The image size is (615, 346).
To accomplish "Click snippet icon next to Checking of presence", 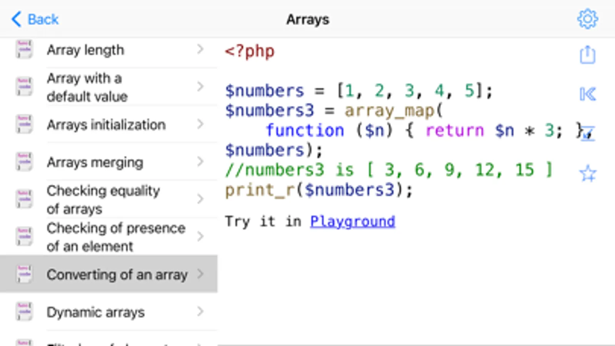I will point(24,236).
